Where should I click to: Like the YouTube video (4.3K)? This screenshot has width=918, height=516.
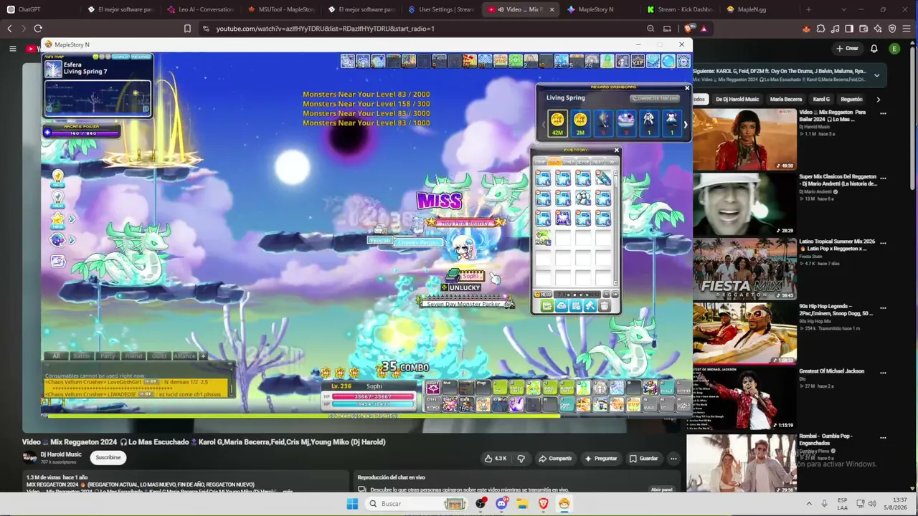tap(496, 459)
